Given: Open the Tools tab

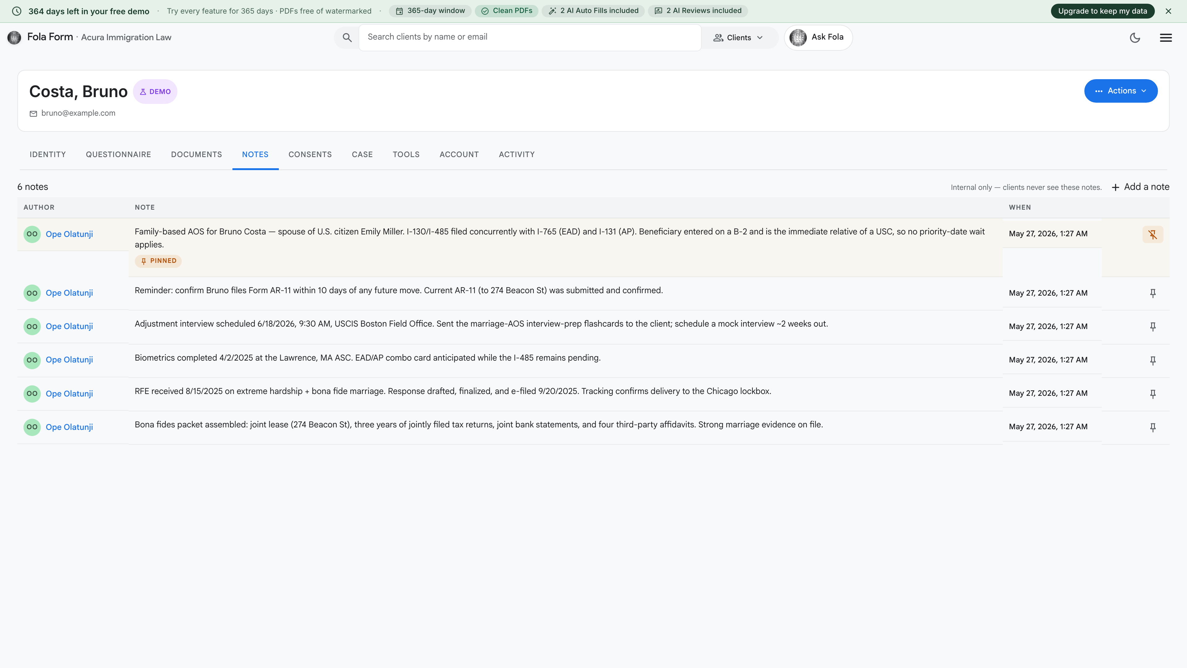Looking at the screenshot, I should 406,154.
